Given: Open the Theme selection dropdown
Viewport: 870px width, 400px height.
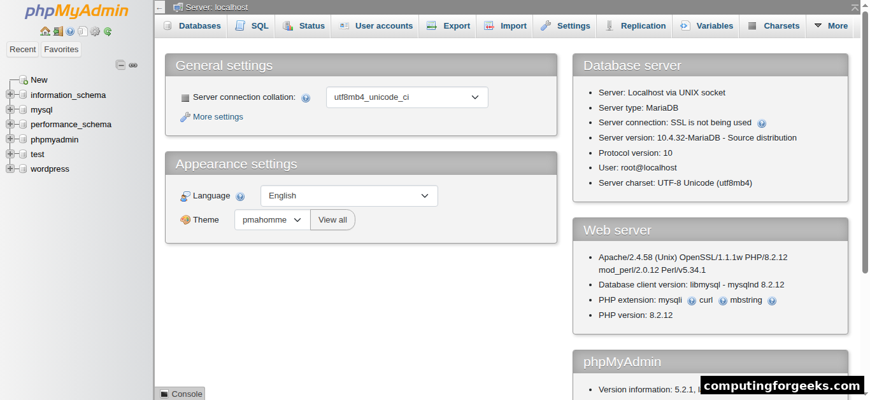Looking at the screenshot, I should pyautogui.click(x=272, y=219).
